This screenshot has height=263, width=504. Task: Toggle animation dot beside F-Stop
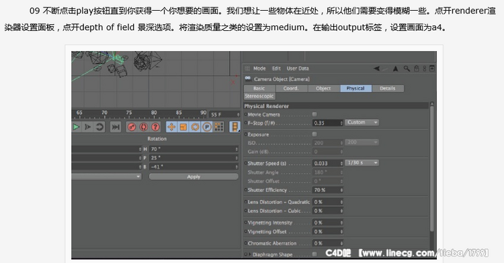click(x=246, y=123)
